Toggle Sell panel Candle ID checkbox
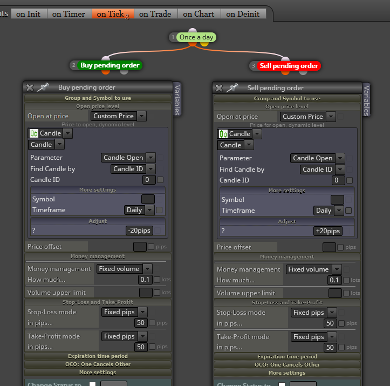Viewport: 390px width, 386px height. [350, 180]
